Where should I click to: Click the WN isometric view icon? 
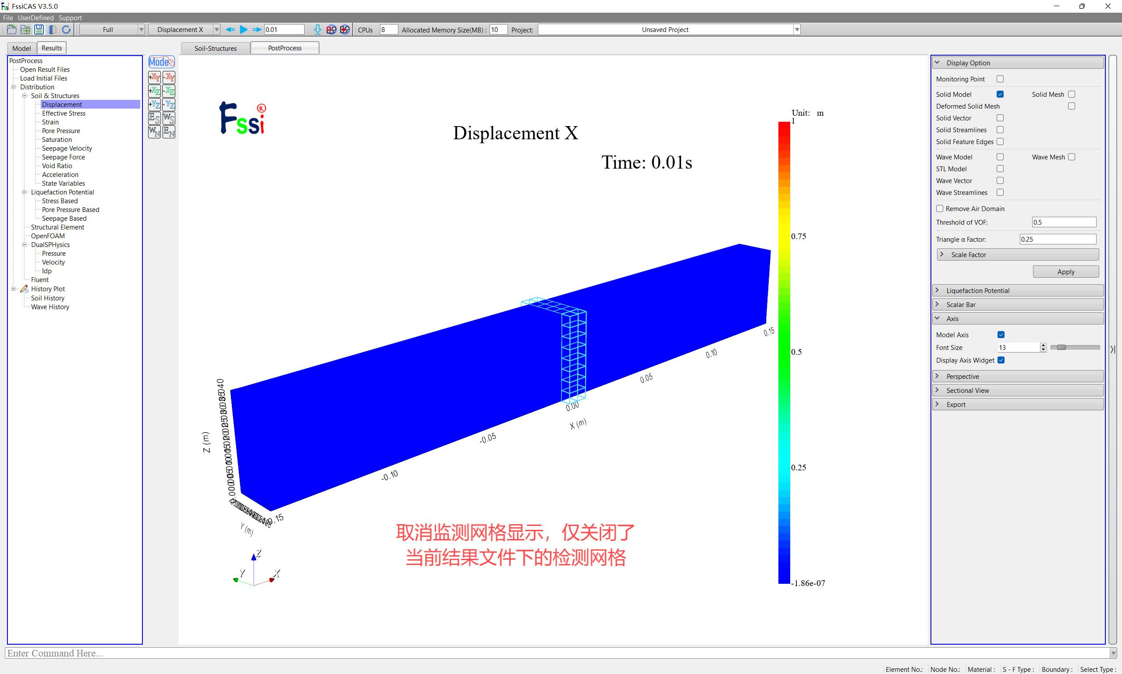(155, 132)
